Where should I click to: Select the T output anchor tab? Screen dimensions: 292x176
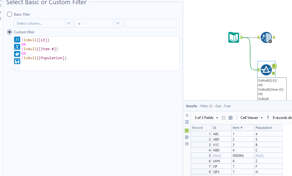(187, 131)
